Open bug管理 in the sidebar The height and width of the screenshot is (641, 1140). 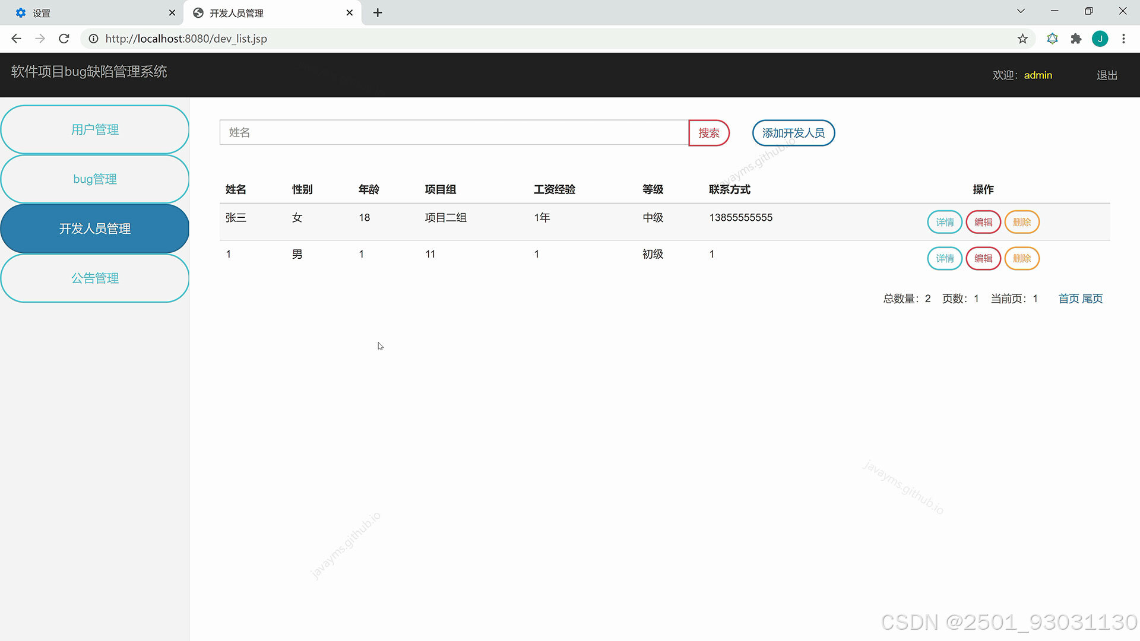(95, 179)
